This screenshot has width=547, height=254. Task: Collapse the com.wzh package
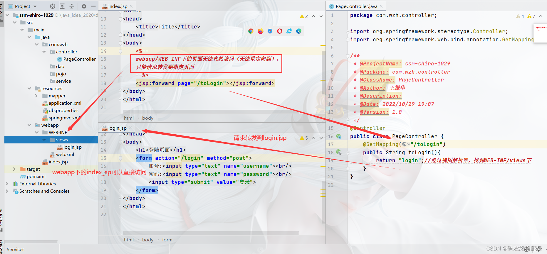pos(37,44)
